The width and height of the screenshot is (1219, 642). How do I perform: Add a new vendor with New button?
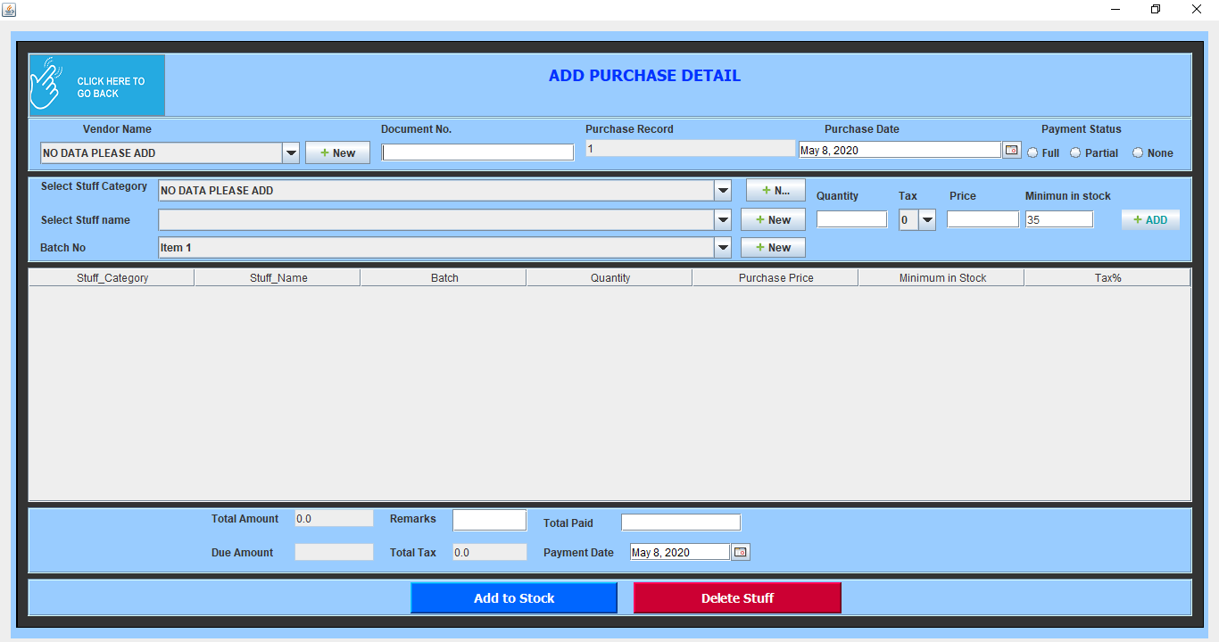click(x=337, y=152)
